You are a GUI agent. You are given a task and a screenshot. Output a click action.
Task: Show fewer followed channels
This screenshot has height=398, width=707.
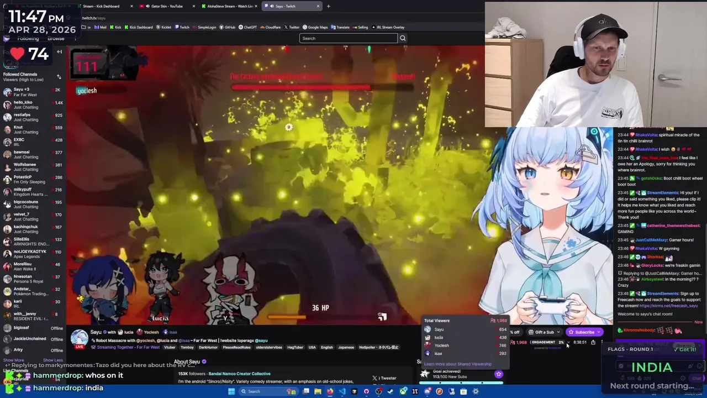pyautogui.click(x=53, y=360)
